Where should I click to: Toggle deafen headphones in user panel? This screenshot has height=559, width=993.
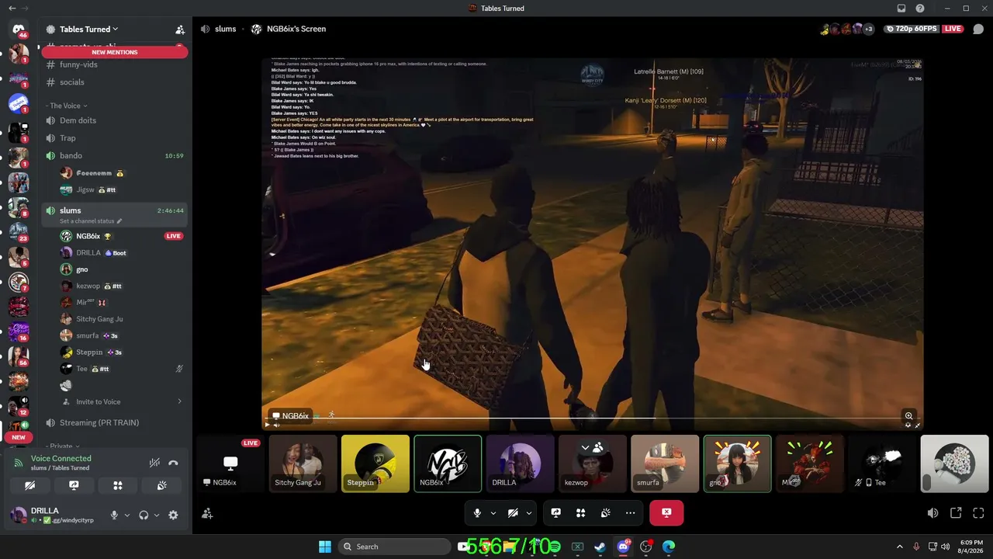tap(144, 515)
